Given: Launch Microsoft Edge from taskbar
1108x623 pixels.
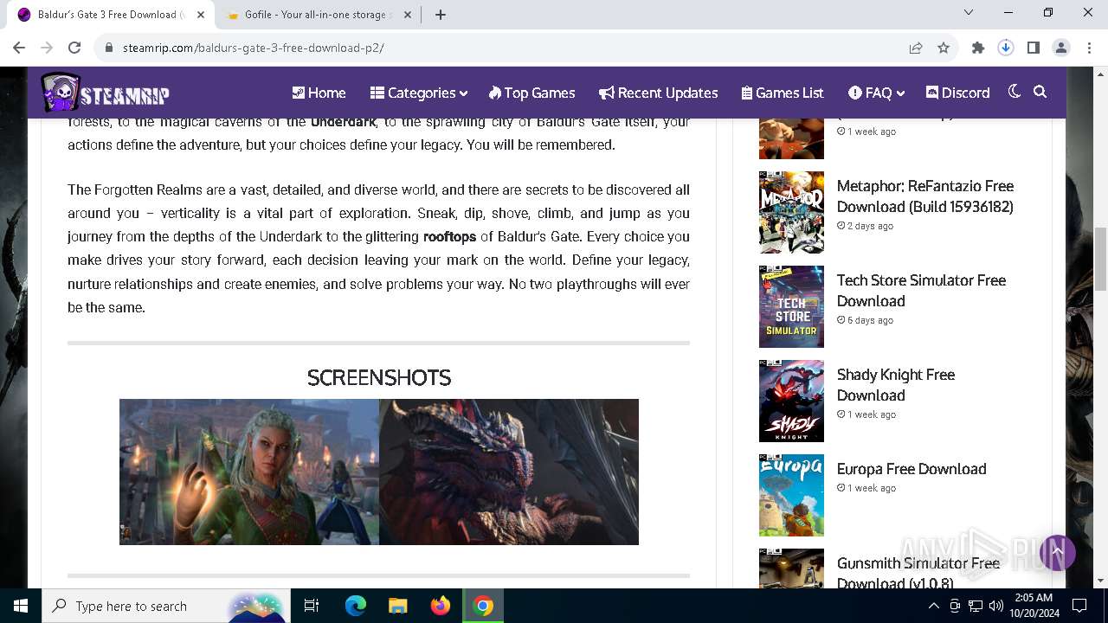Looking at the screenshot, I should pyautogui.click(x=356, y=606).
